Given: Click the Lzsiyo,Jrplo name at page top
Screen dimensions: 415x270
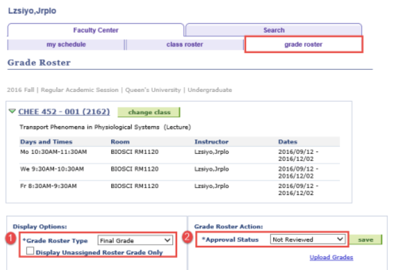Looking at the screenshot, I should 32,11.
